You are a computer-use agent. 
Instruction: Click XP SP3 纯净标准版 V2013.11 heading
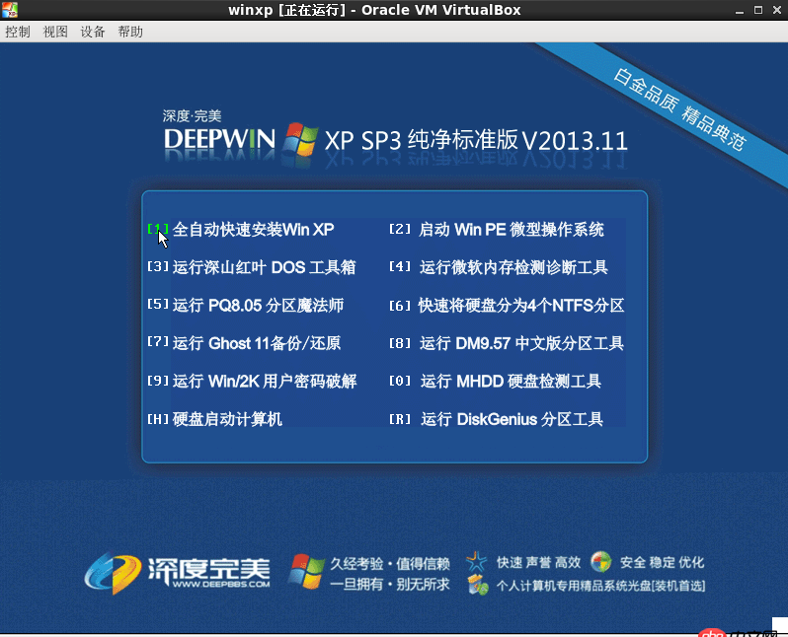pos(476,140)
